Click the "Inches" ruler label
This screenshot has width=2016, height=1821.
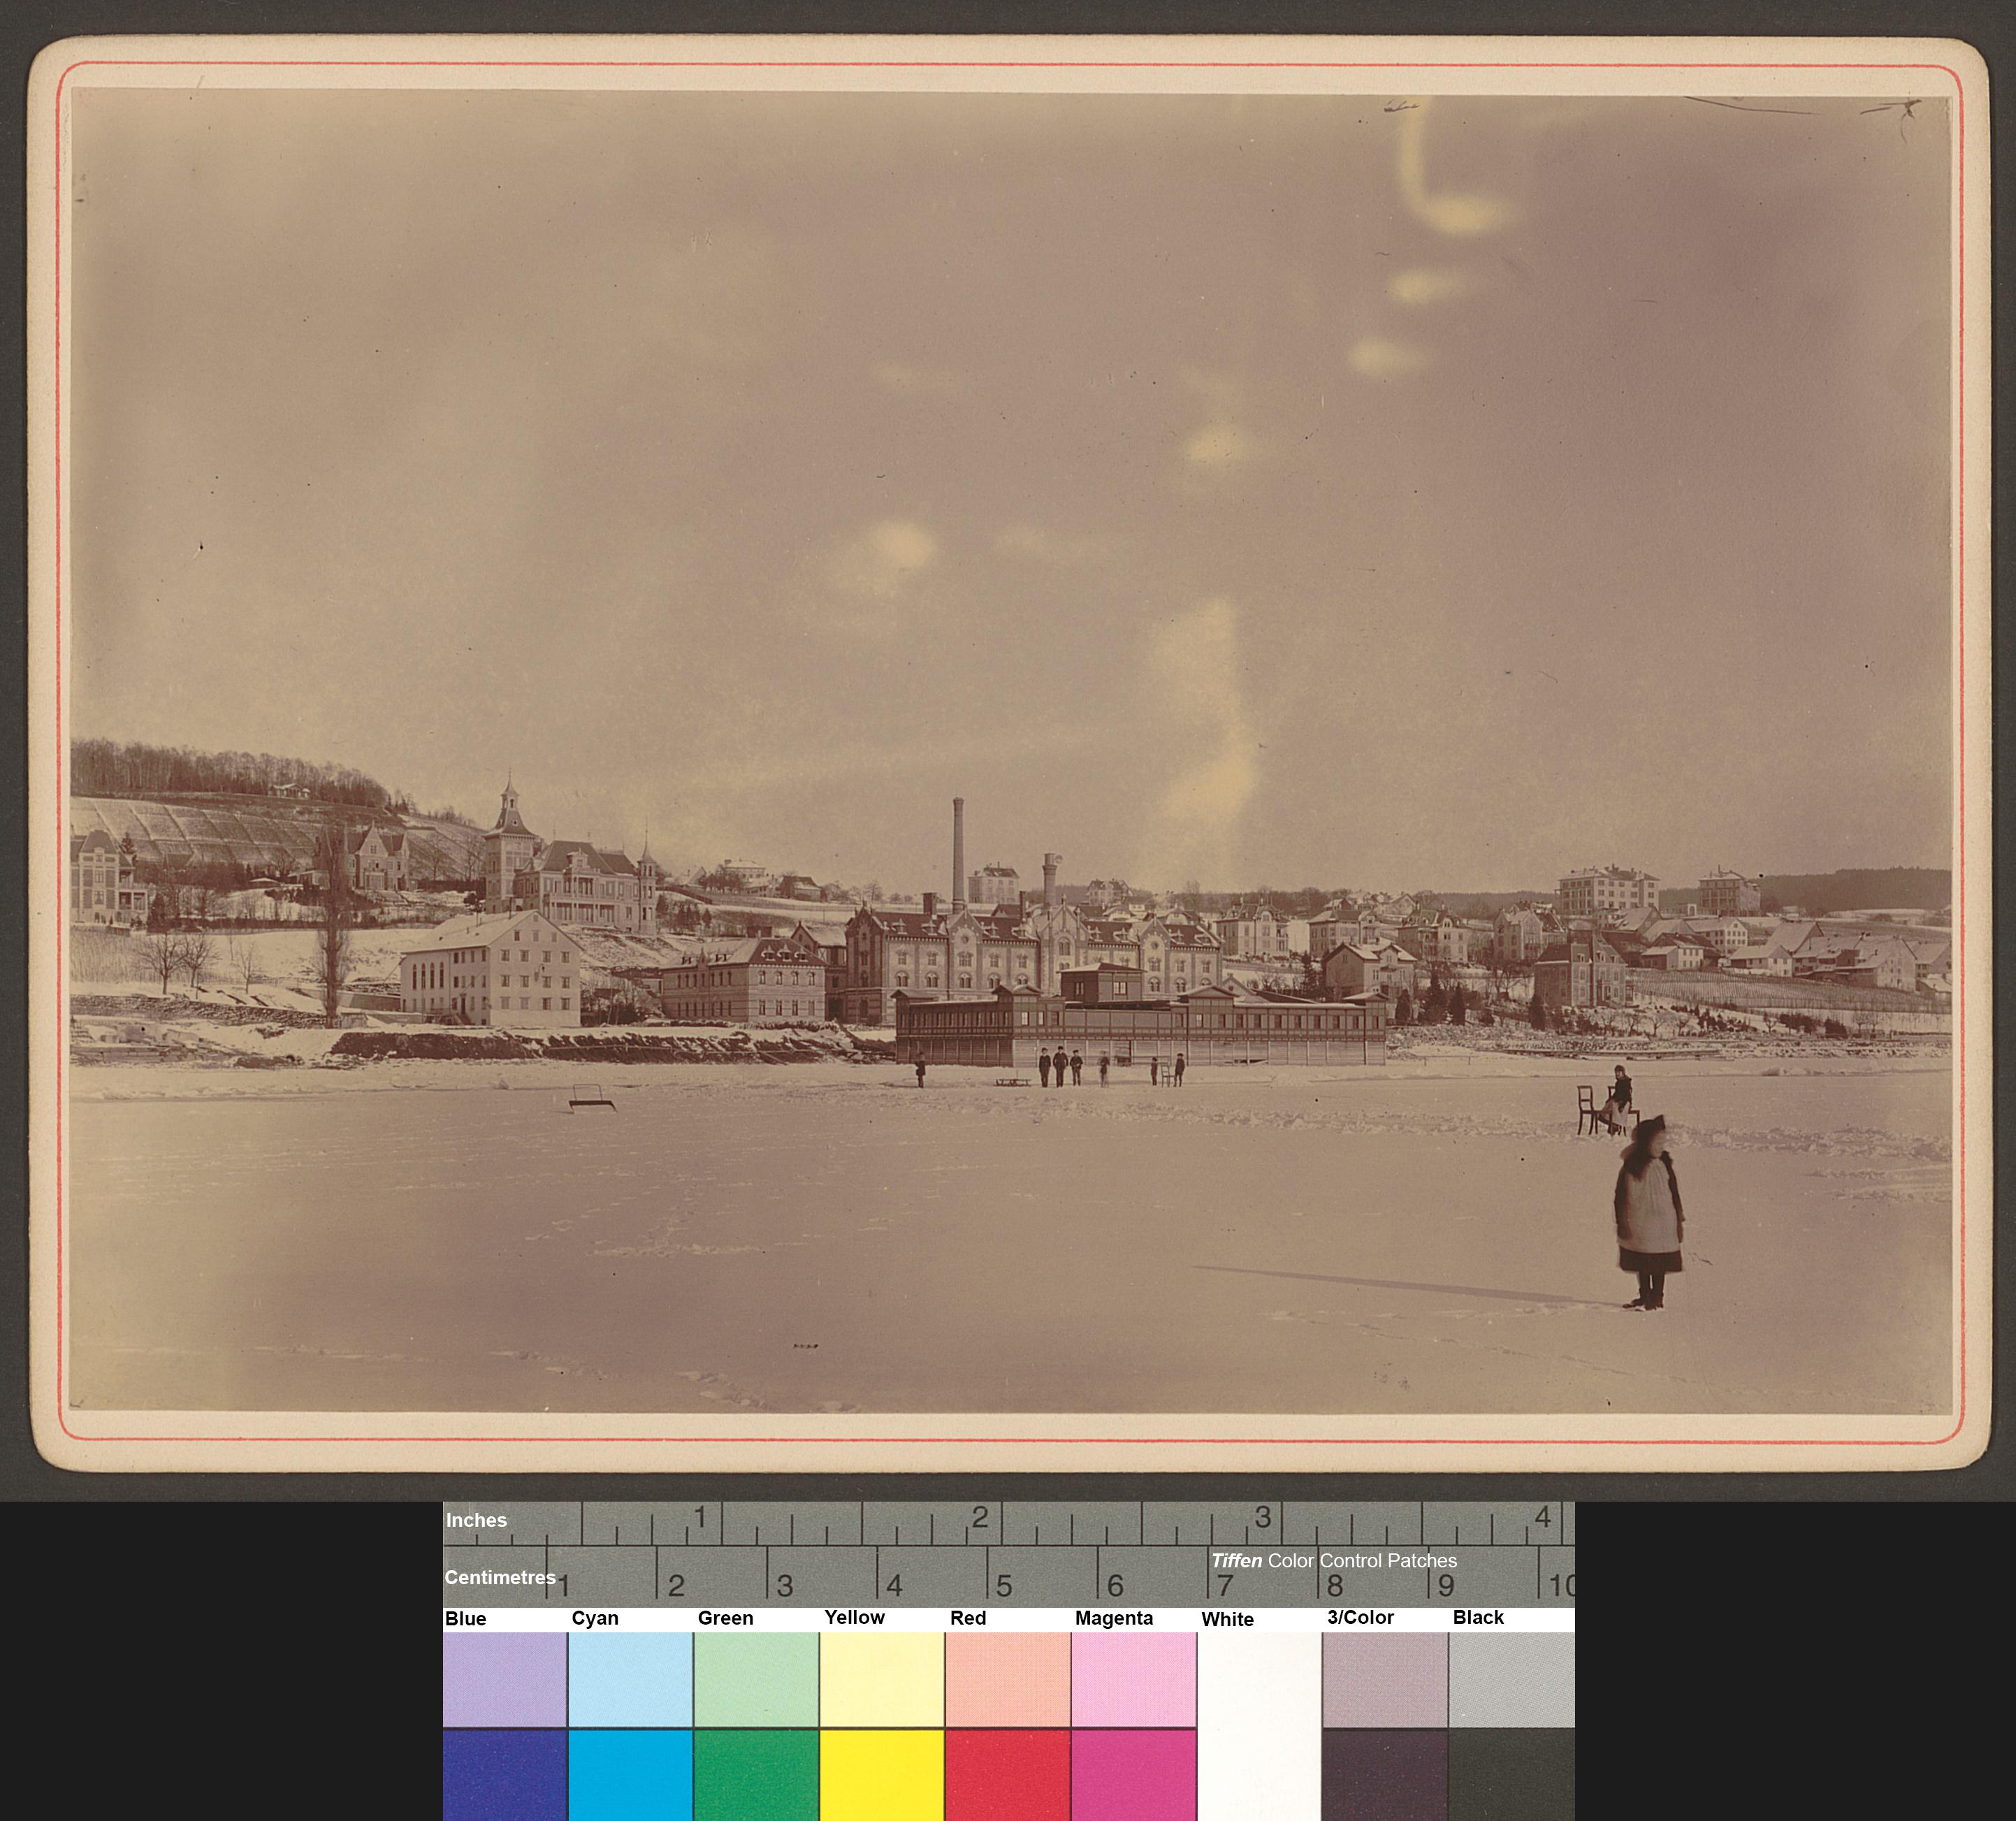[x=477, y=1520]
